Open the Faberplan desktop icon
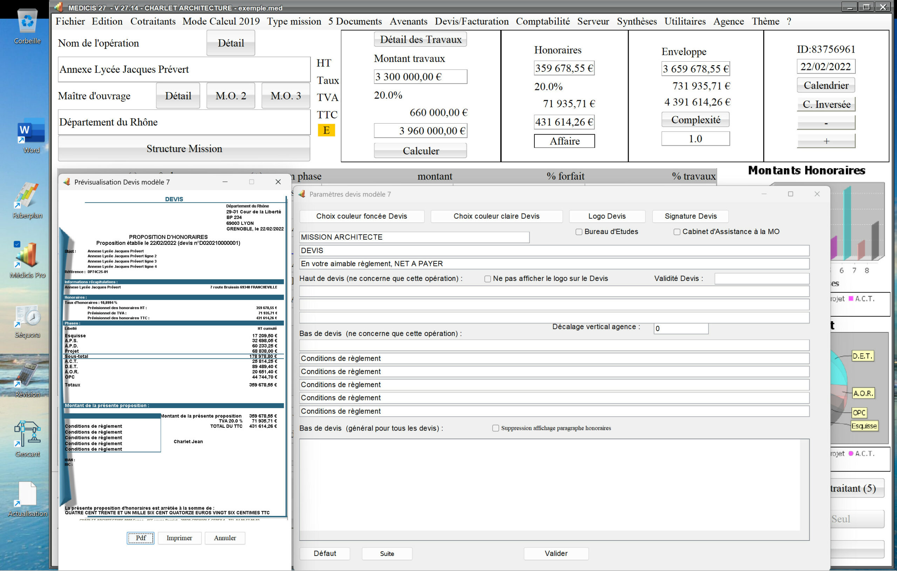897x571 pixels. coord(27,196)
